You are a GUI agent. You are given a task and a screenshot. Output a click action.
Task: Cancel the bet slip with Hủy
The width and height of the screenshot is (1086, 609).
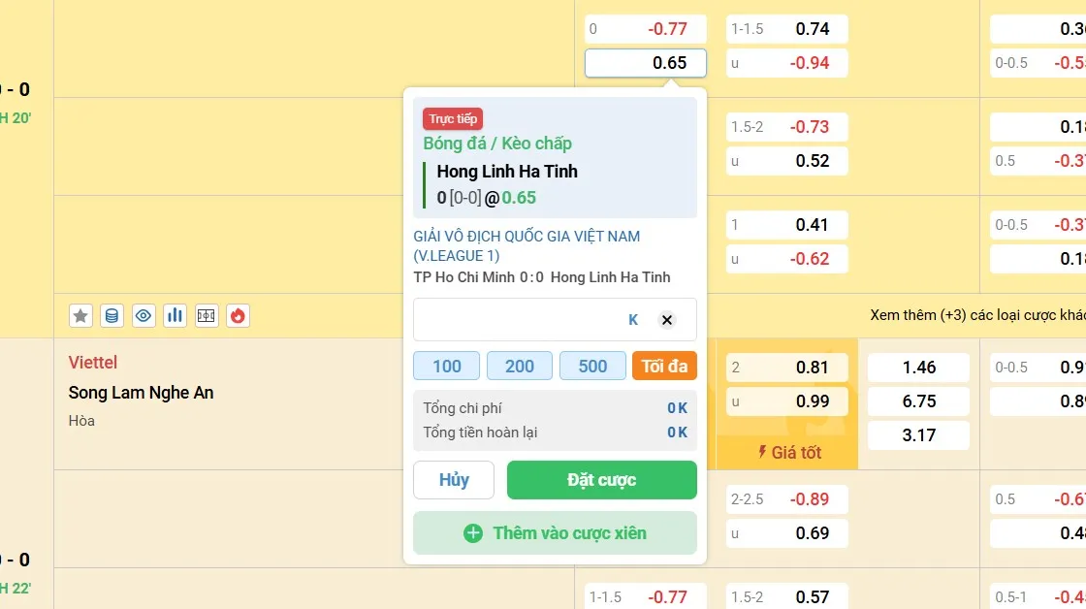point(454,480)
